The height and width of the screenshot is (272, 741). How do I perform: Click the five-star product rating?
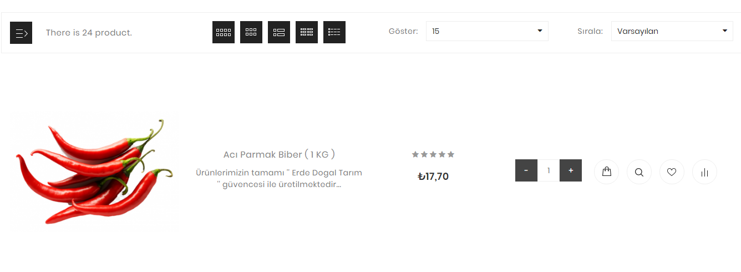[433, 154]
